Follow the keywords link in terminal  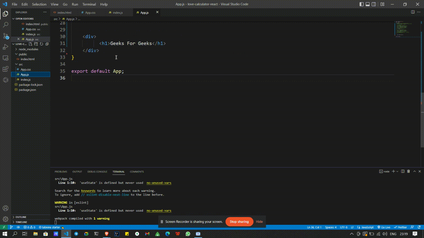88,191
